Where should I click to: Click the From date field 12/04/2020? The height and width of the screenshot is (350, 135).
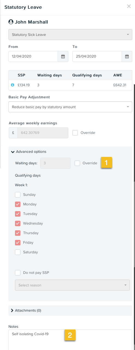(33, 56)
